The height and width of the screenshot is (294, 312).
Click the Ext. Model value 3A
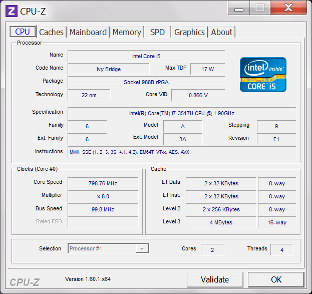(x=183, y=139)
